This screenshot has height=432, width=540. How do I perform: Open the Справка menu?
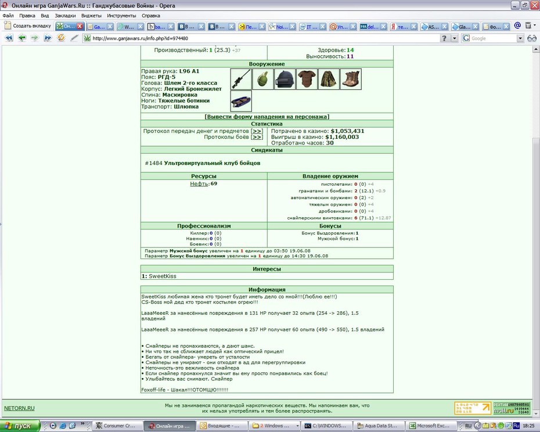151,16
